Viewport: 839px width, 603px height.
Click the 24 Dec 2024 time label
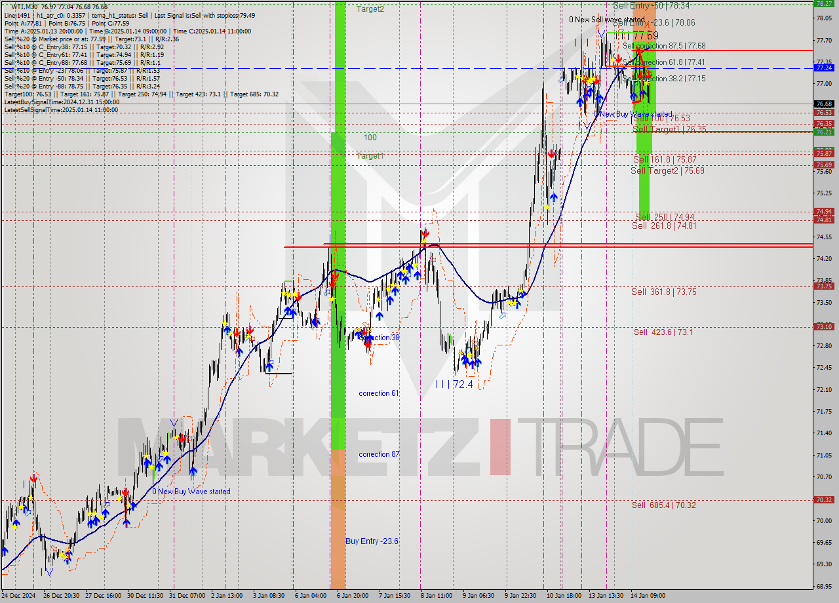coord(18,596)
